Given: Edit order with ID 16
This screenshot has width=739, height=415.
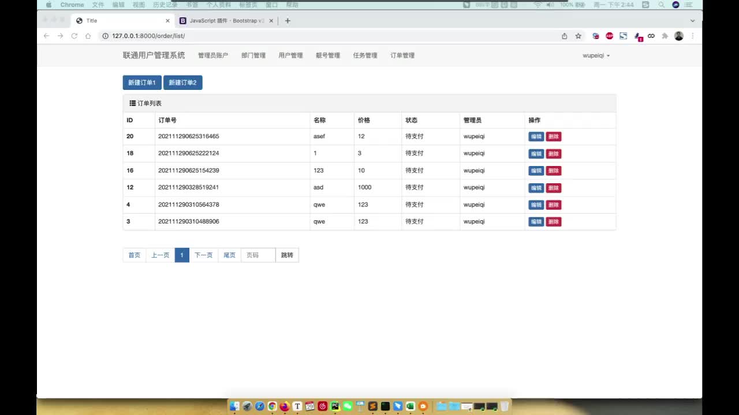Looking at the screenshot, I should [536, 171].
